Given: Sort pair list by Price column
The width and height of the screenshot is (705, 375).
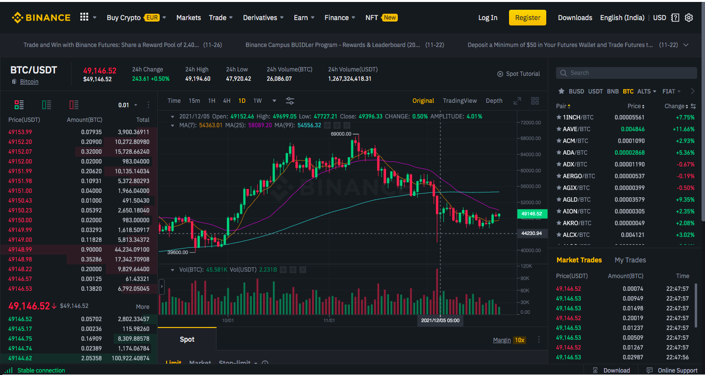Looking at the screenshot, I should 636,106.
